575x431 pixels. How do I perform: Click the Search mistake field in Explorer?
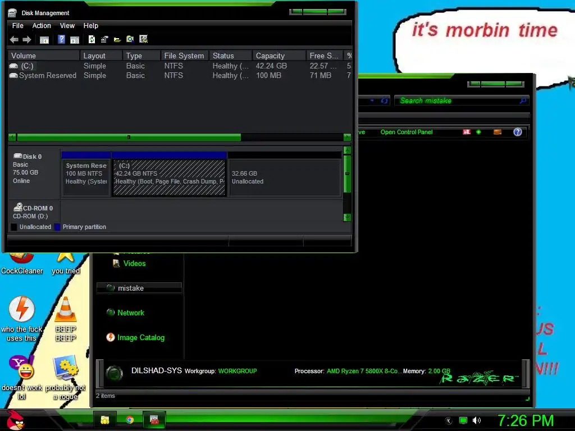point(458,101)
